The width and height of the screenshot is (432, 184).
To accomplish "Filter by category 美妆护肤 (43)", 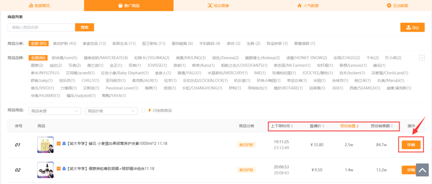I will coord(64,44).
